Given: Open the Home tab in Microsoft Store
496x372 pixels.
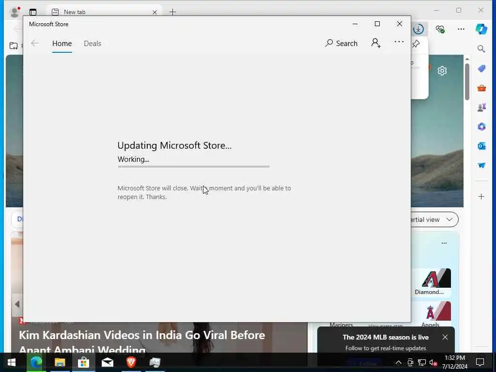Looking at the screenshot, I should click(62, 43).
